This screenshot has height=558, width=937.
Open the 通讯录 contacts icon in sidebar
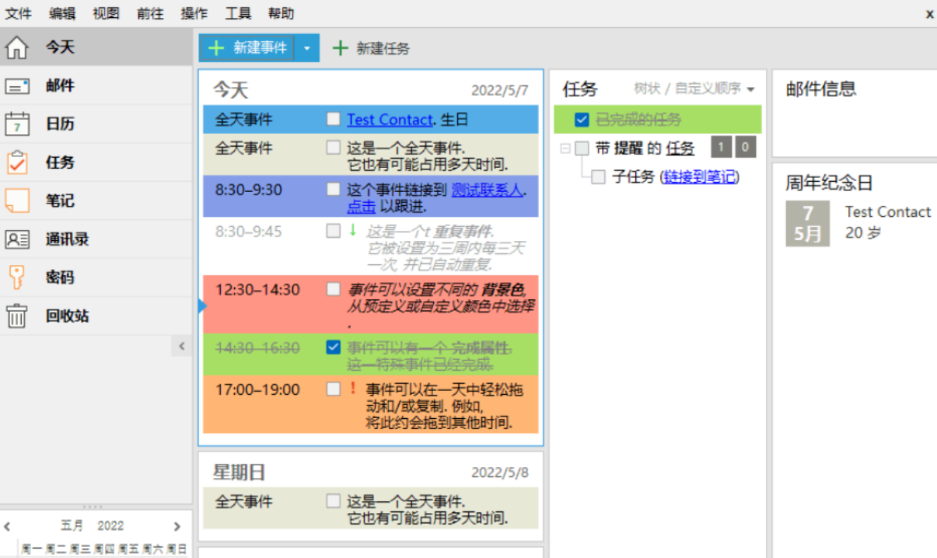[x=17, y=239]
